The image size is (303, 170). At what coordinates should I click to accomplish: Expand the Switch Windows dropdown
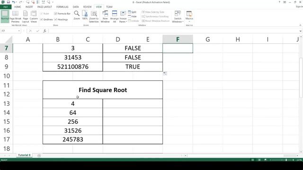click(x=178, y=20)
